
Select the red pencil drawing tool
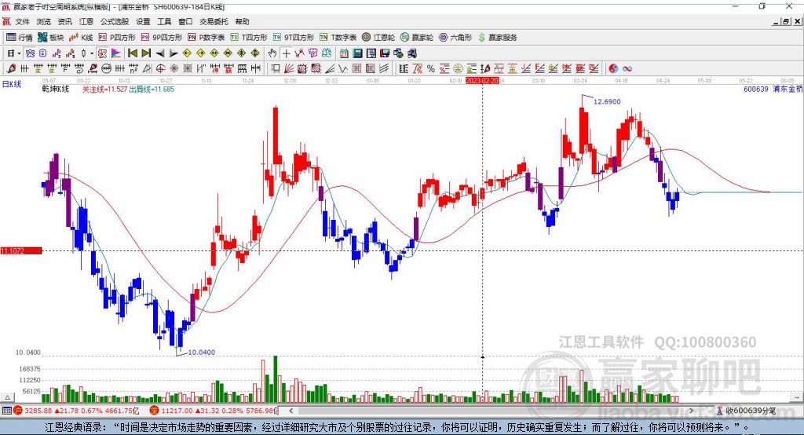[x=11, y=68]
